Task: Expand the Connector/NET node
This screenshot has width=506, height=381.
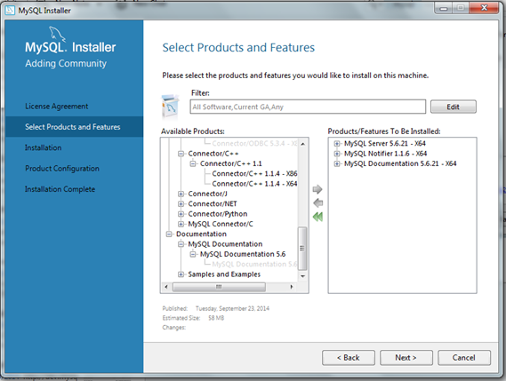Action: (181, 204)
